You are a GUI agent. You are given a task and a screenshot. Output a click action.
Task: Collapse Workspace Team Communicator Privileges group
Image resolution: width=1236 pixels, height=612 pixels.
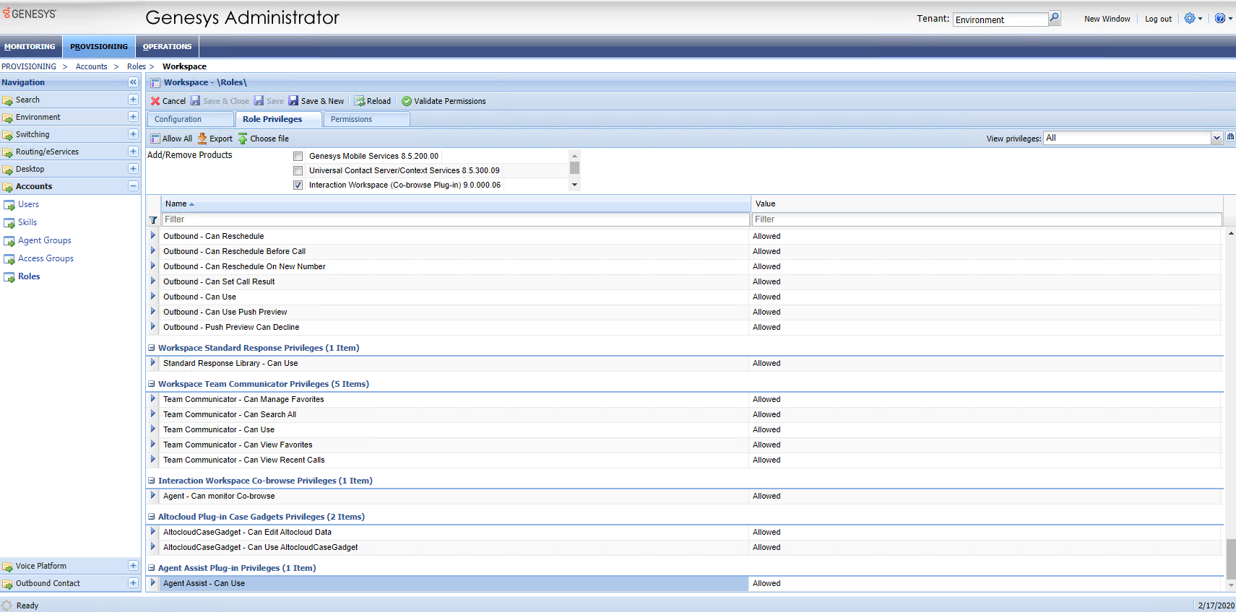coord(152,384)
